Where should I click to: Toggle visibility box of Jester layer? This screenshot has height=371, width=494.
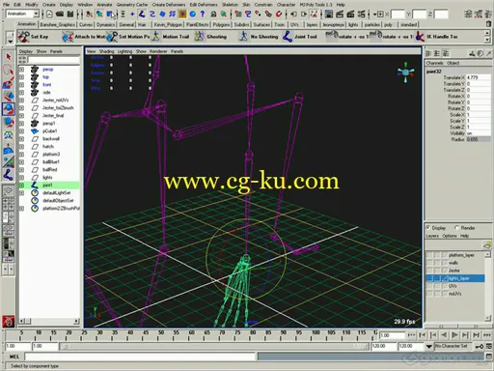click(429, 271)
